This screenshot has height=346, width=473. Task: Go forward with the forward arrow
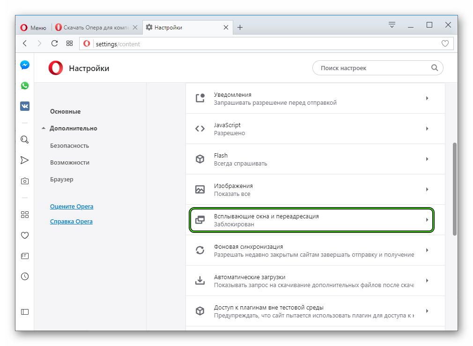click(x=39, y=43)
